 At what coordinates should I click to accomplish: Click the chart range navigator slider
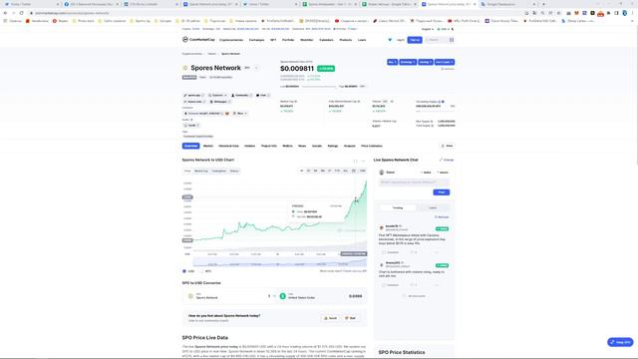click(x=280, y=262)
